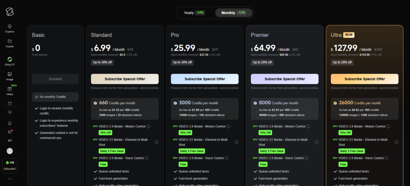
Task: Open the notifications bell icon
Action: tap(10, 123)
